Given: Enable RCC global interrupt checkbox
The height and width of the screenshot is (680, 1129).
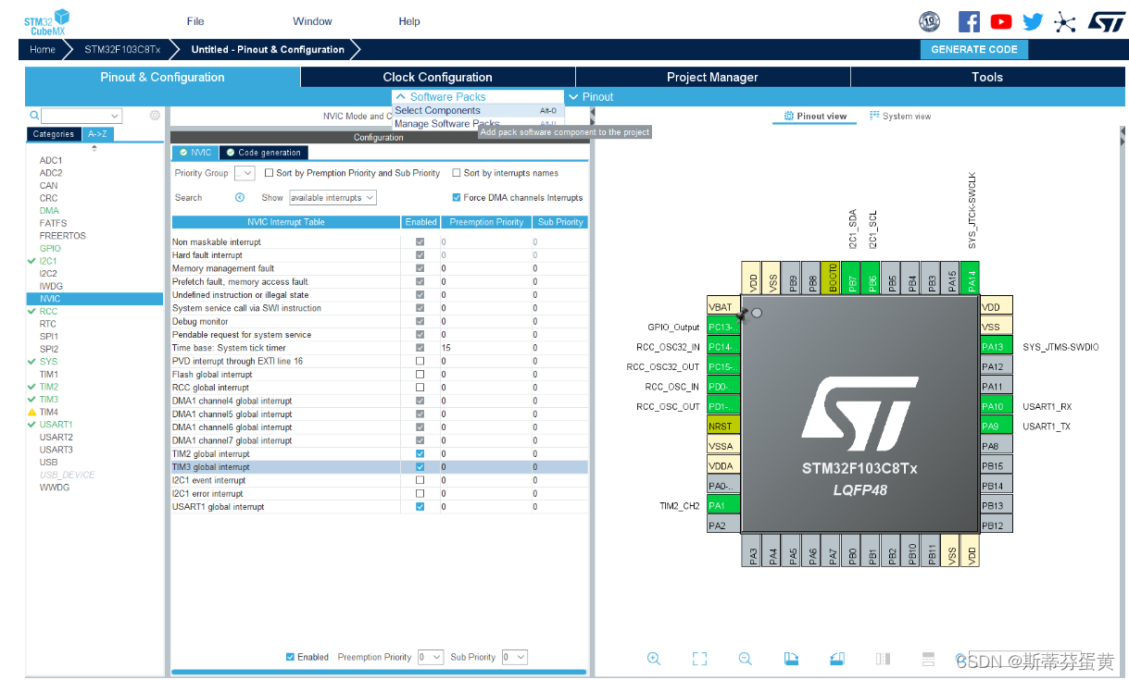Looking at the screenshot, I should pyautogui.click(x=420, y=388).
